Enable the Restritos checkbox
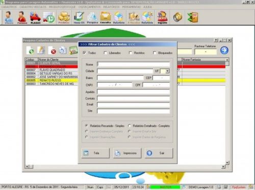255x190 pixels. (131, 53)
